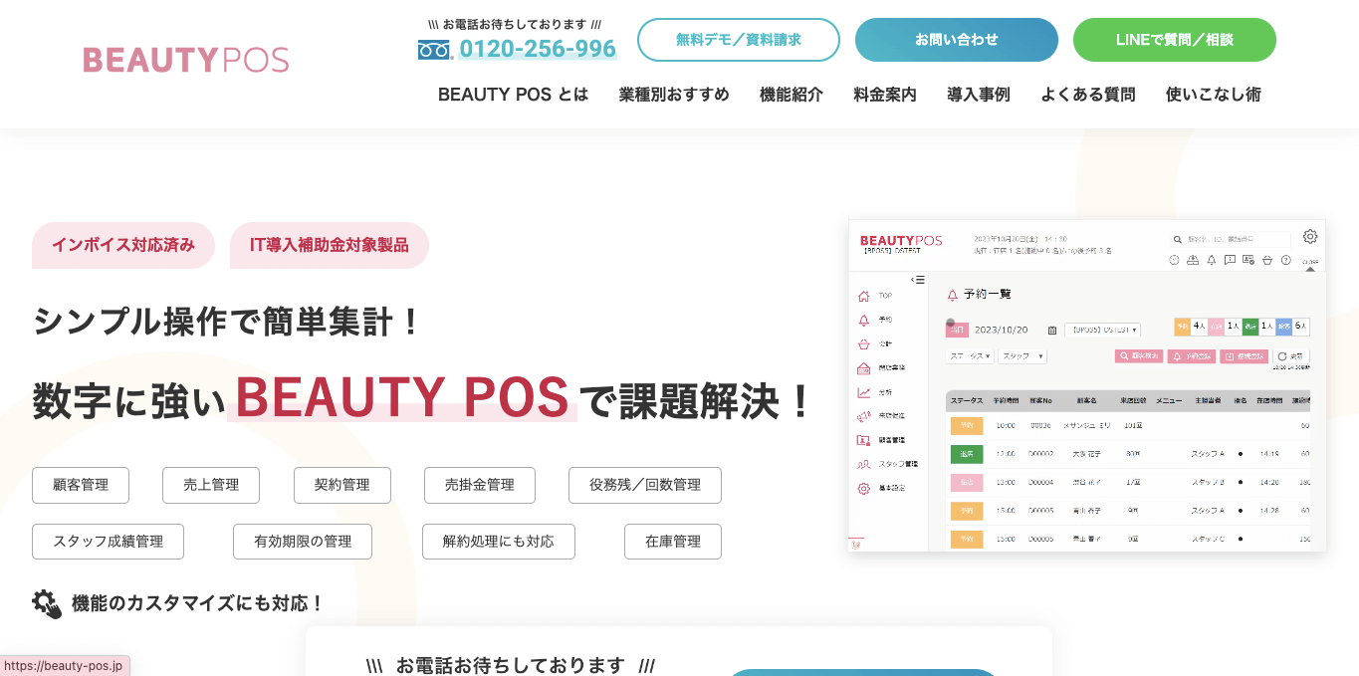Screen dimensions: 1359x676
Task: Click the orange 予約 badge in 10:00 row
Action: point(966,425)
